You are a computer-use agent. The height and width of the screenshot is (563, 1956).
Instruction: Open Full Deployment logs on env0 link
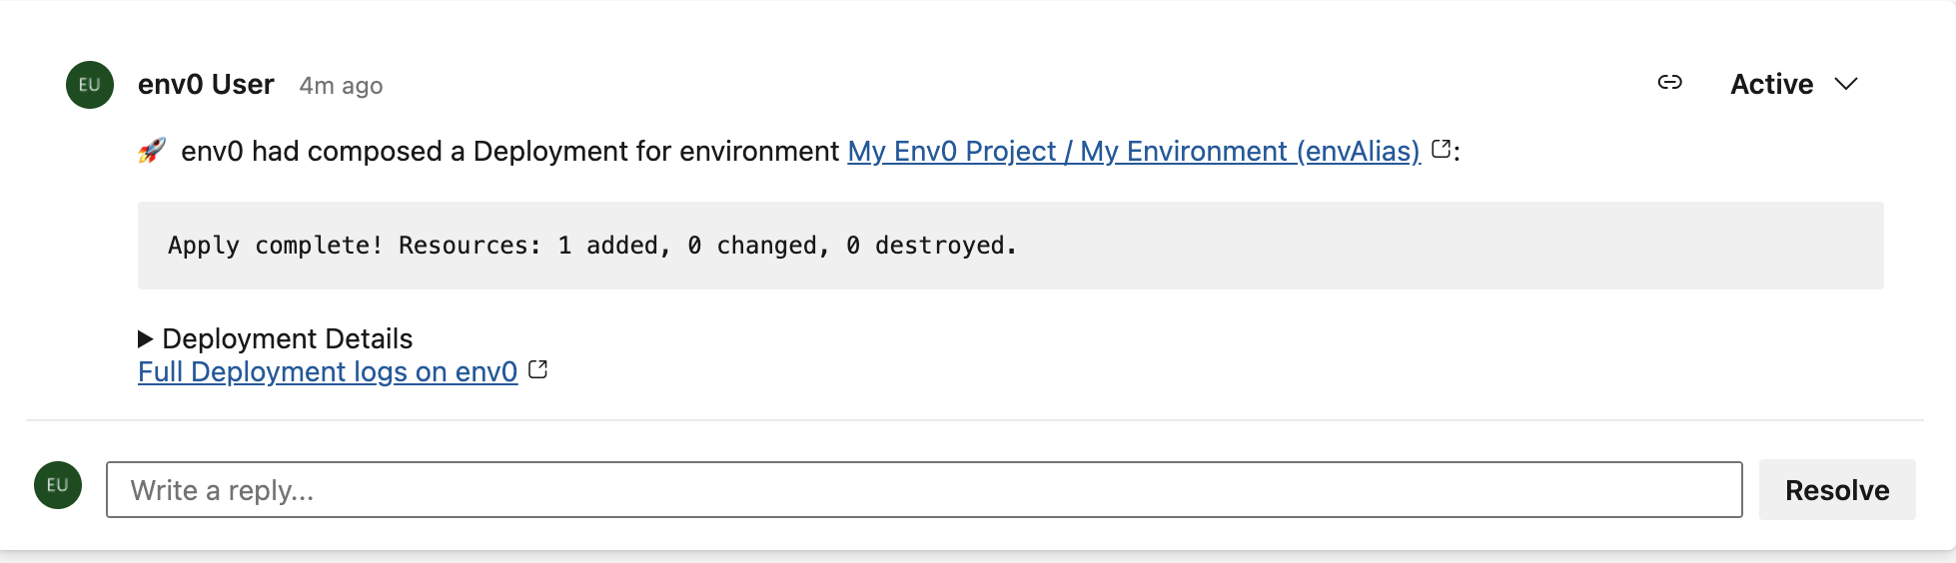[328, 372]
